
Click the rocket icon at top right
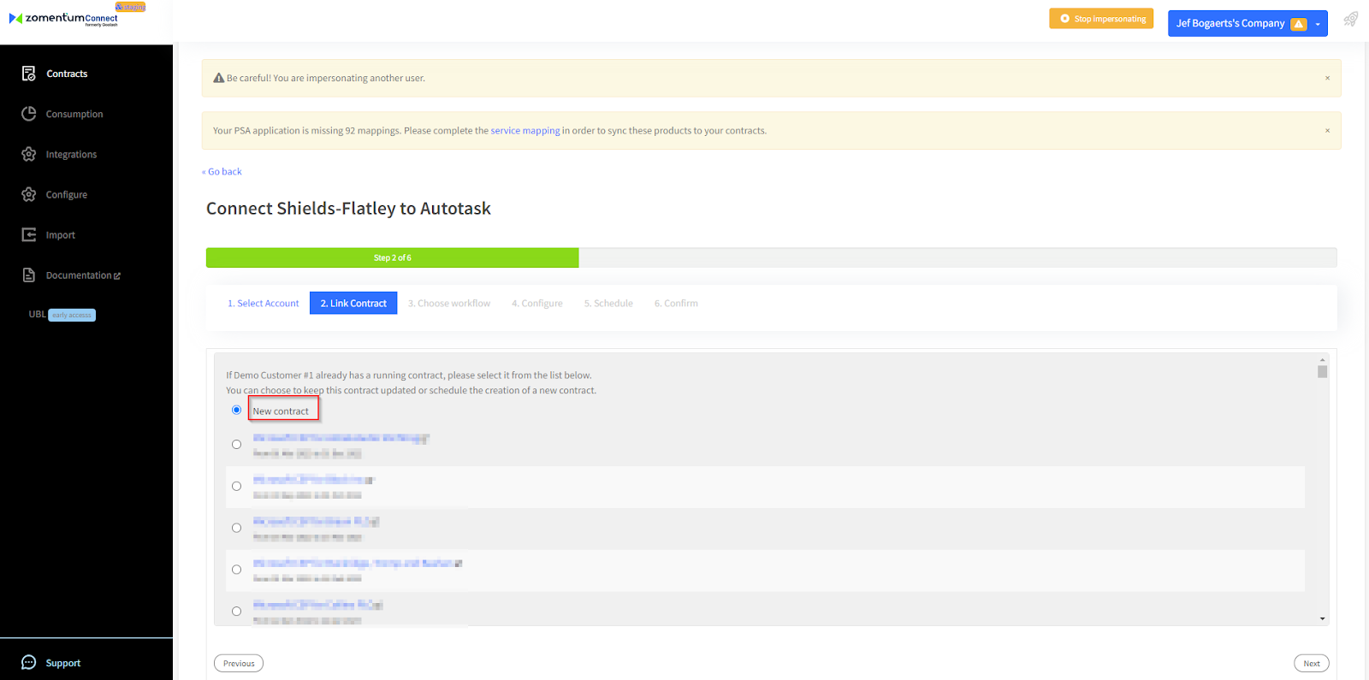coord(1351,19)
